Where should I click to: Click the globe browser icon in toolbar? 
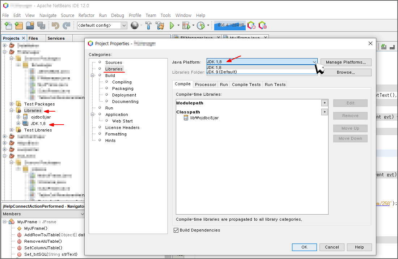(135, 25)
